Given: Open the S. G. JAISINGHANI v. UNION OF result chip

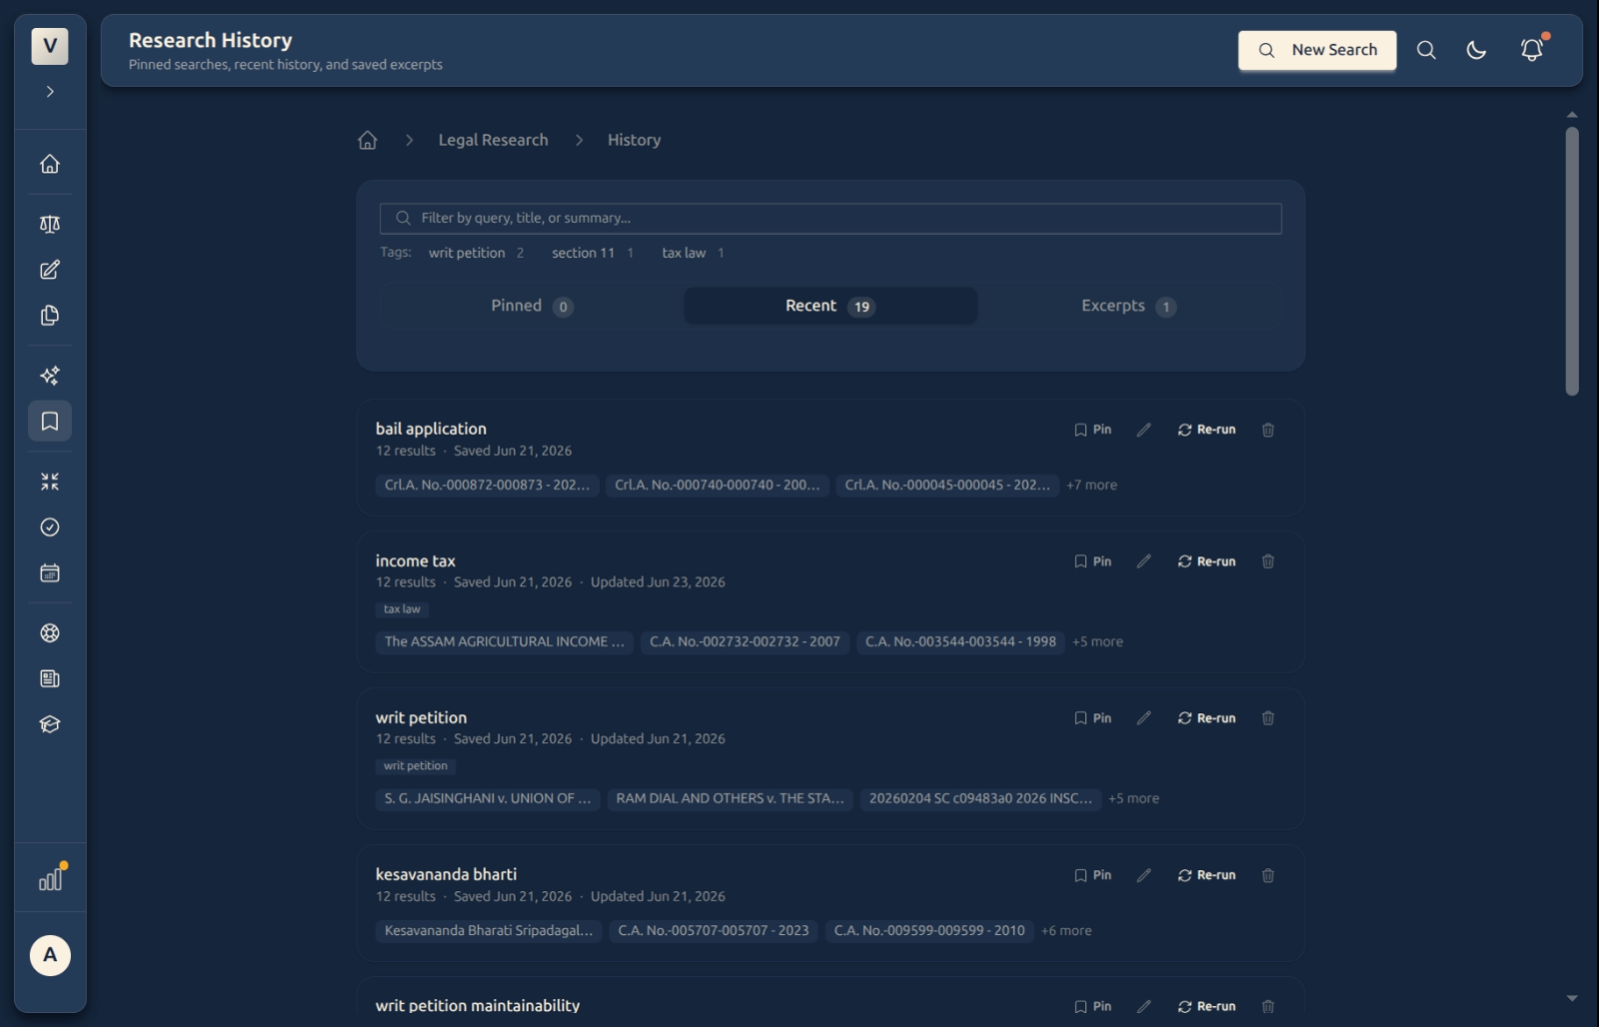Looking at the screenshot, I should click(488, 798).
